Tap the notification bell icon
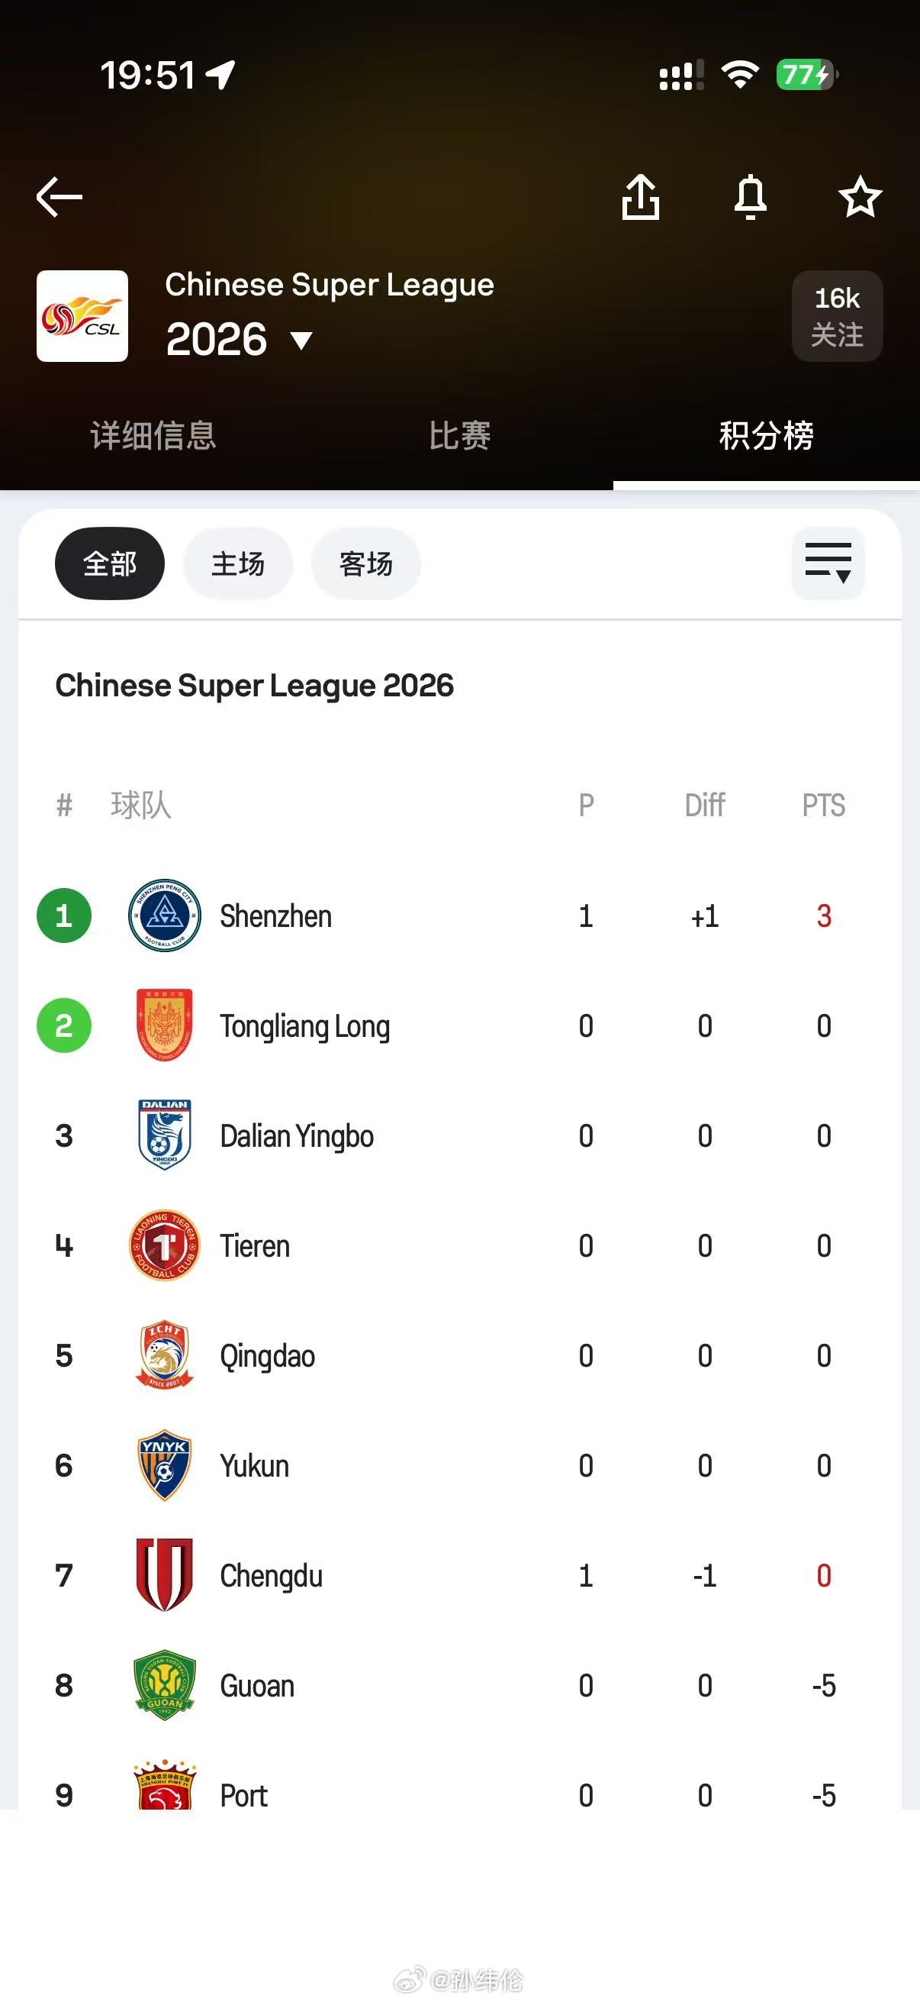920x2002 pixels. [x=750, y=198]
